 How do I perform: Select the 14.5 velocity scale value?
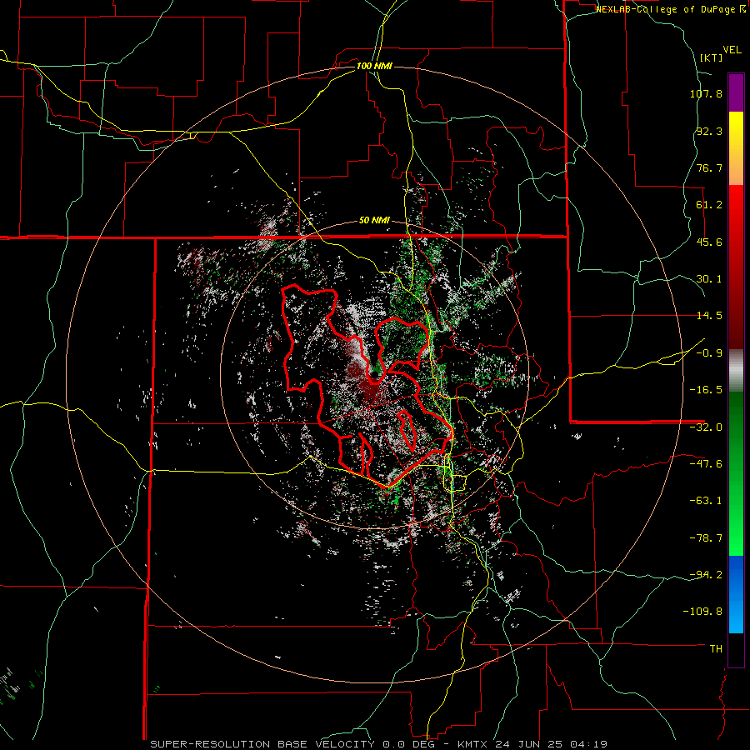coord(709,316)
